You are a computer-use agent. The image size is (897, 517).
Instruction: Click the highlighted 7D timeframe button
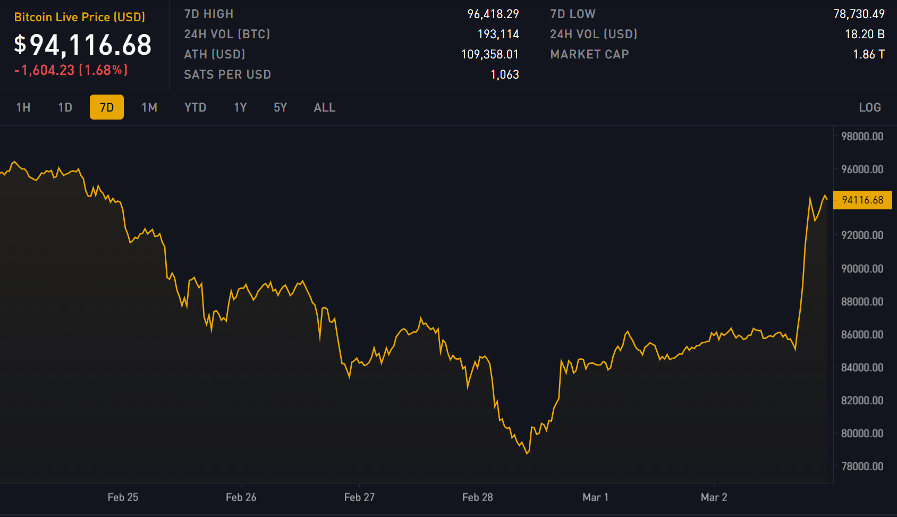coord(106,107)
